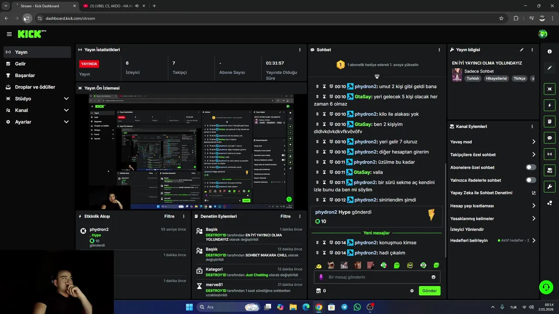Select Yayın in left sidebar
This screenshot has width=559, height=314.
(37, 52)
